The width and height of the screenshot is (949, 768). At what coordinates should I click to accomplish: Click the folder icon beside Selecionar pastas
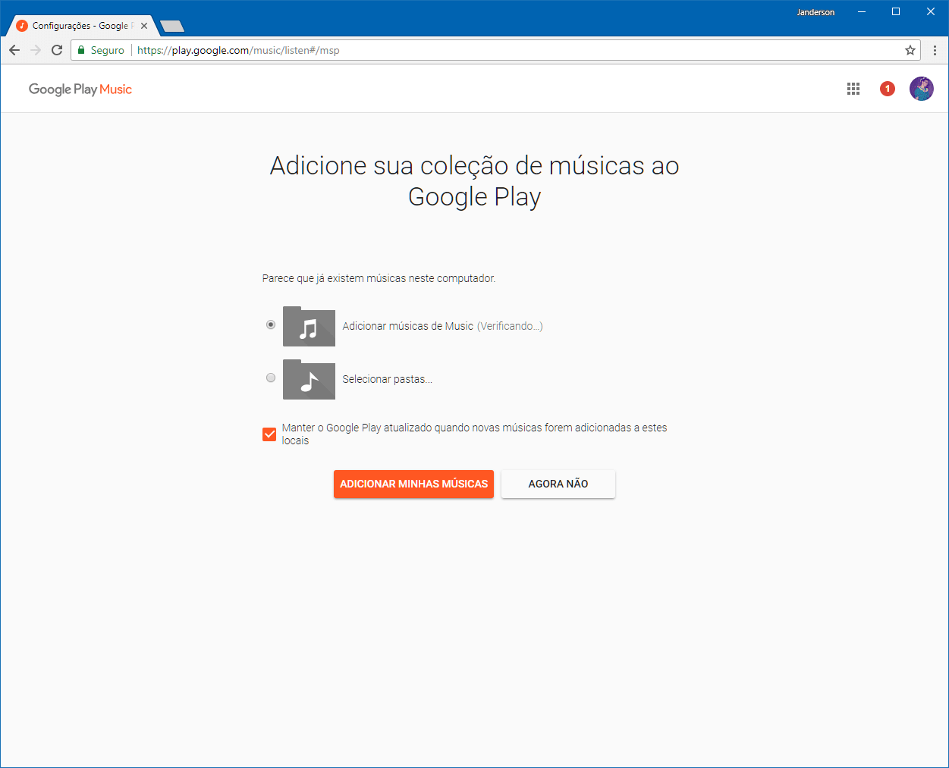309,378
